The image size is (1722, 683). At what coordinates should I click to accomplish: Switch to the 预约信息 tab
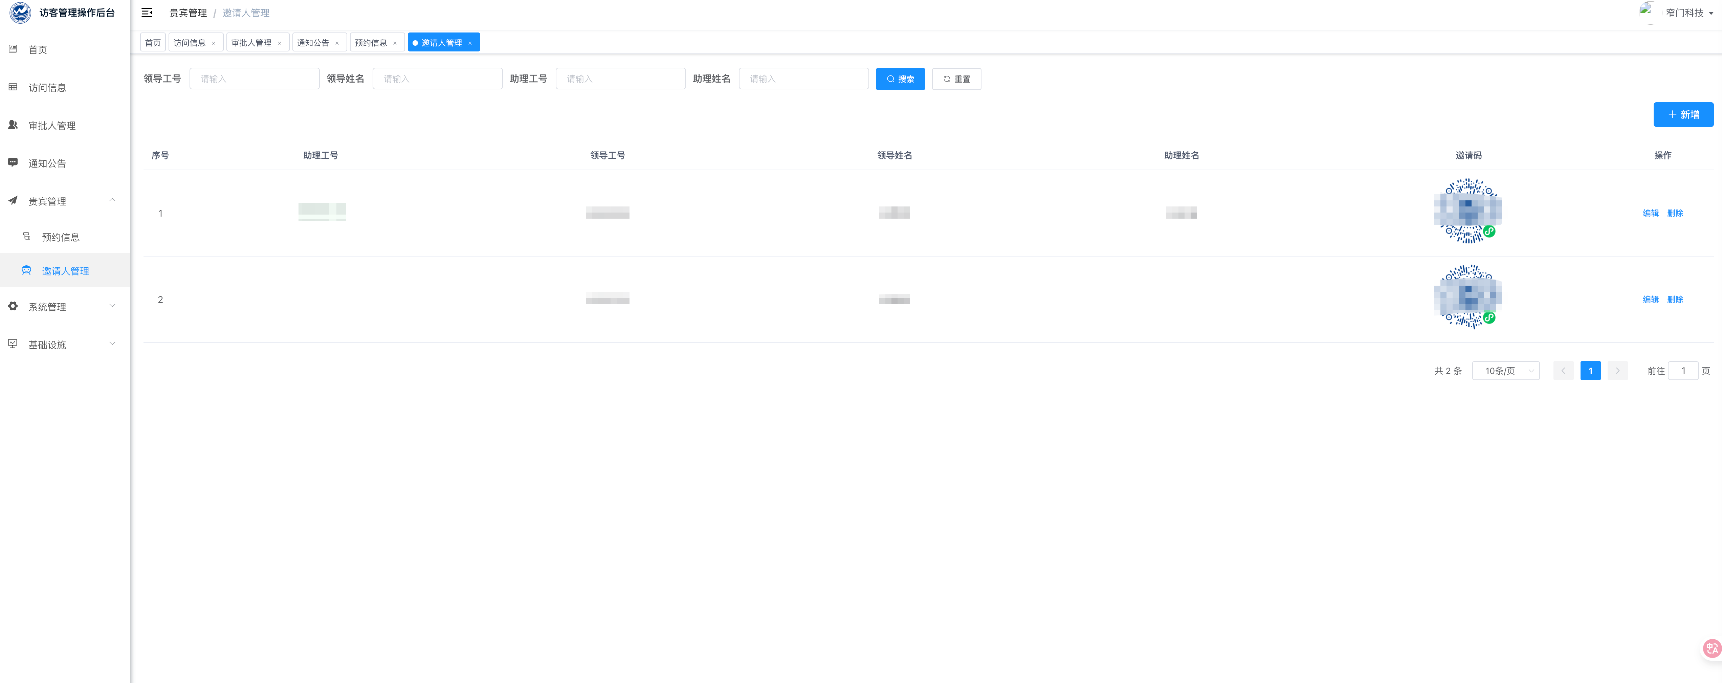(371, 43)
